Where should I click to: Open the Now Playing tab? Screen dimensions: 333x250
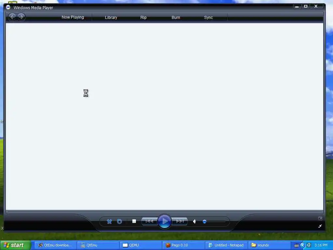point(73,17)
